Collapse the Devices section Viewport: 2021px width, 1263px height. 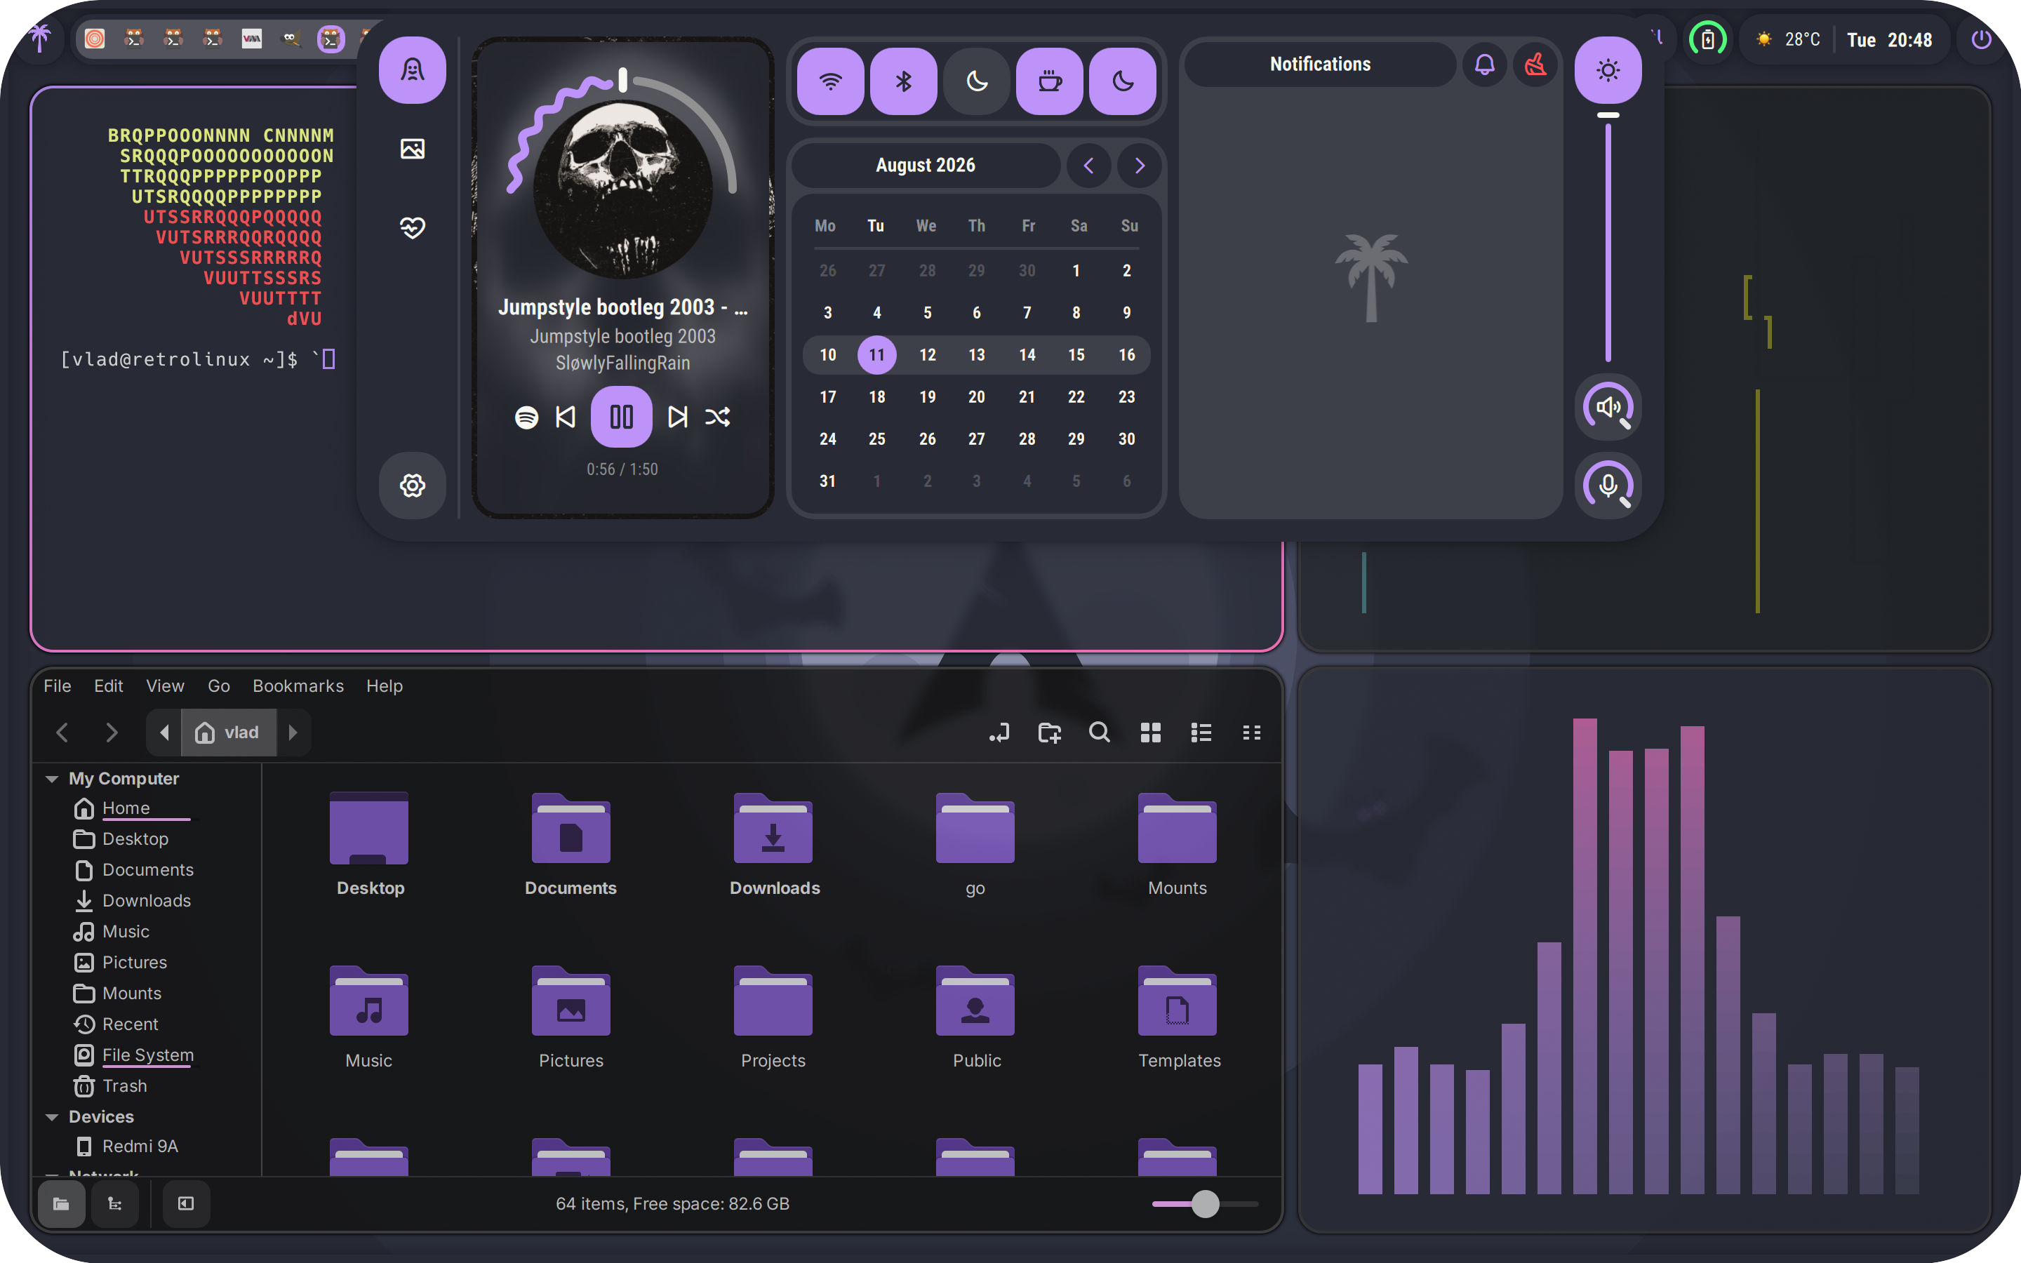pos(52,1117)
